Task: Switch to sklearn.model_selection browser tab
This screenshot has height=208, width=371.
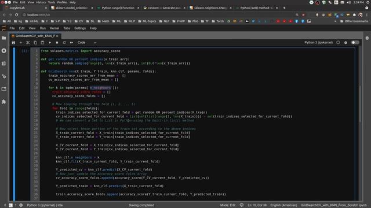Action: [72, 8]
